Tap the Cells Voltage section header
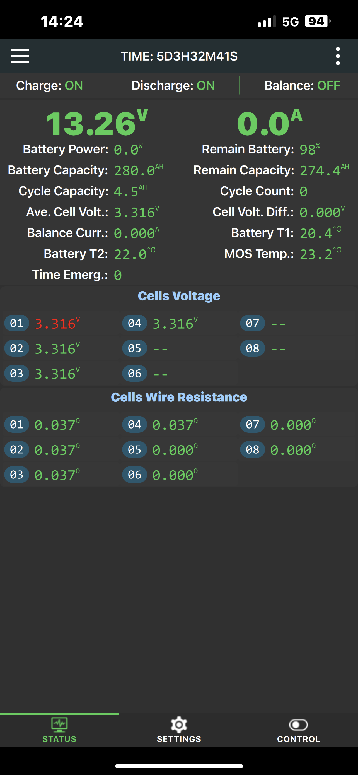358x775 pixels. coord(179,296)
